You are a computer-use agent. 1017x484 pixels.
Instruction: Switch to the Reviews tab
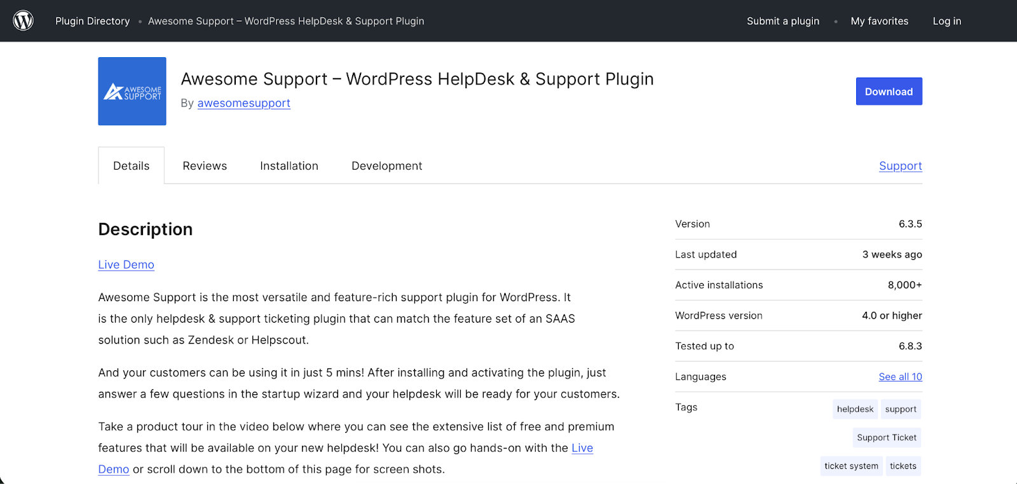205,166
